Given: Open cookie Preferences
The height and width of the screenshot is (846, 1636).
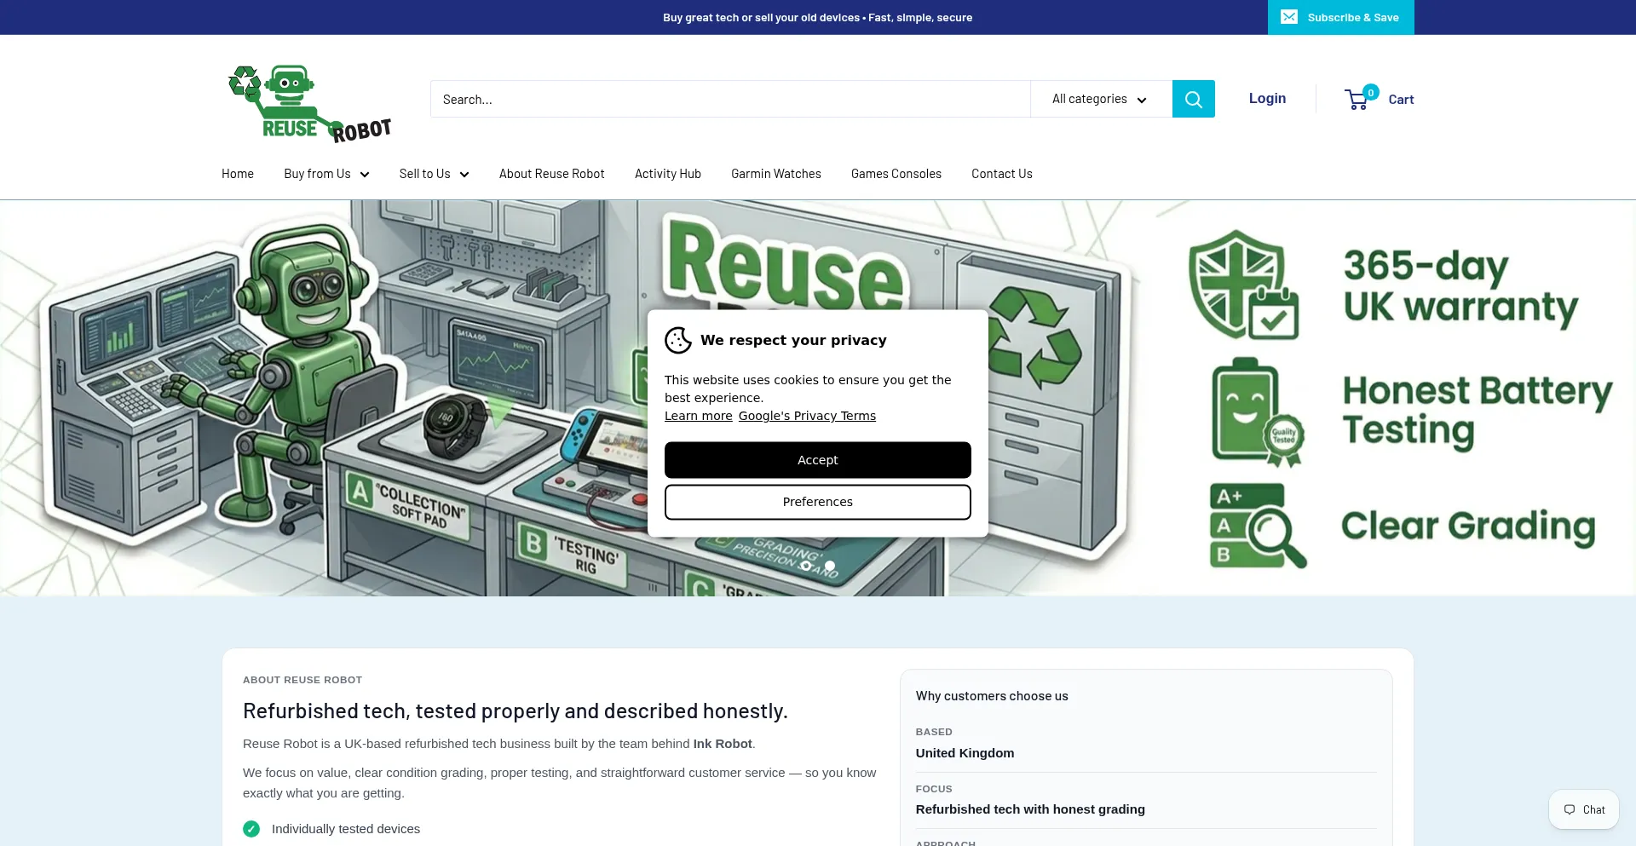Looking at the screenshot, I should (x=818, y=502).
